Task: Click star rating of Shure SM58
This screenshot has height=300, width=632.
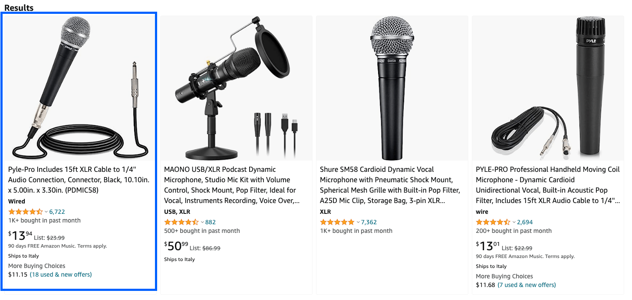Action: 337,222
